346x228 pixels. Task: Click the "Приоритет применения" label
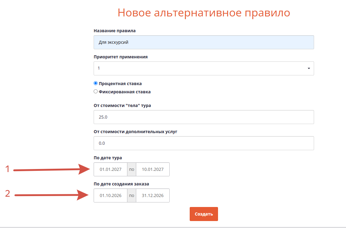coord(121,57)
